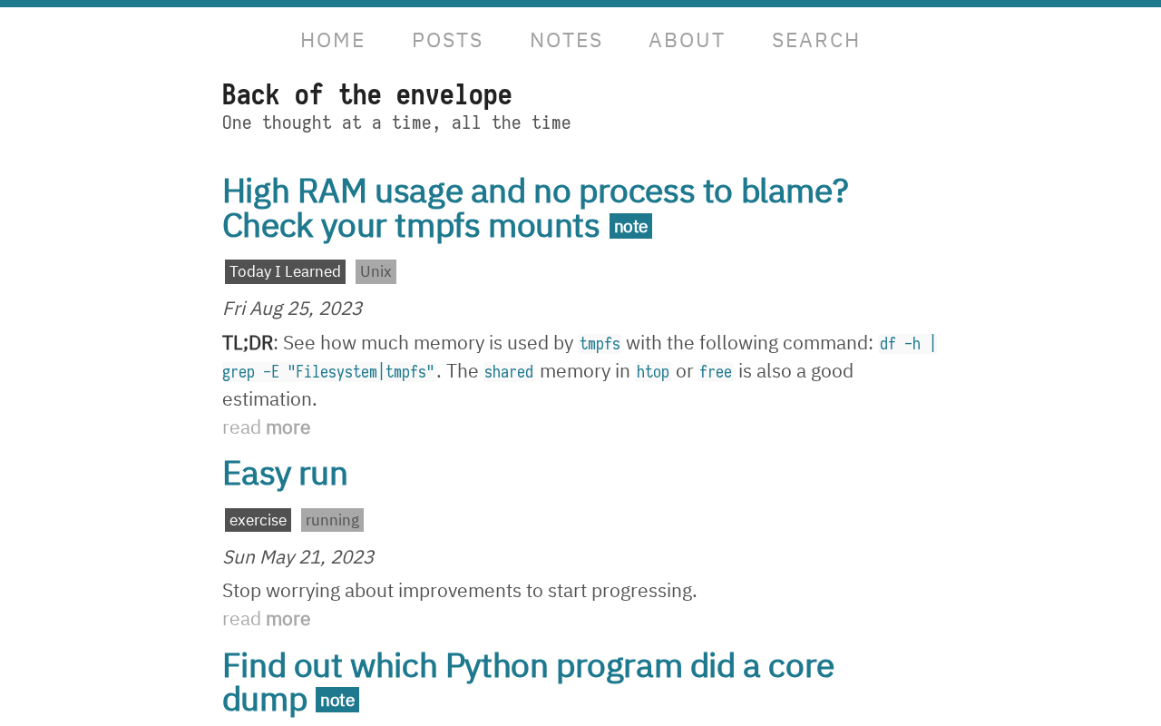This screenshot has height=726, width=1161.
Task: Click the inline 'tmpfs' code snippet
Action: tap(600, 344)
